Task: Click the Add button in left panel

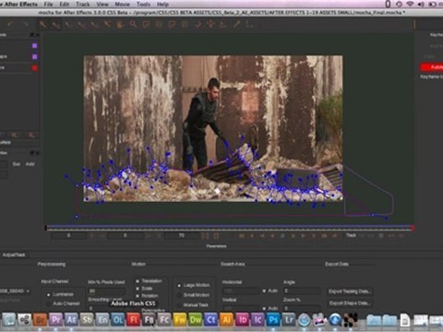Action: pyautogui.click(x=30, y=164)
